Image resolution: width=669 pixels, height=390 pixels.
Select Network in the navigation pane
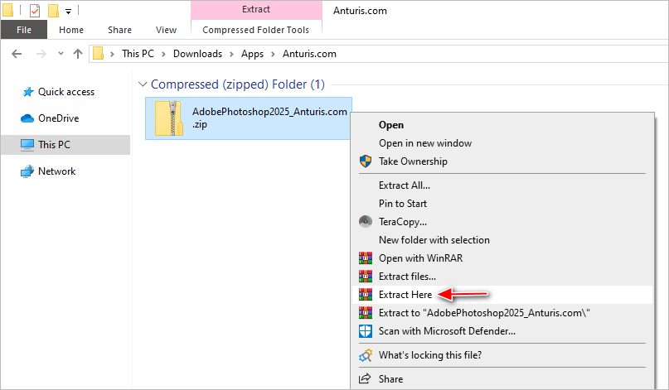coord(56,171)
